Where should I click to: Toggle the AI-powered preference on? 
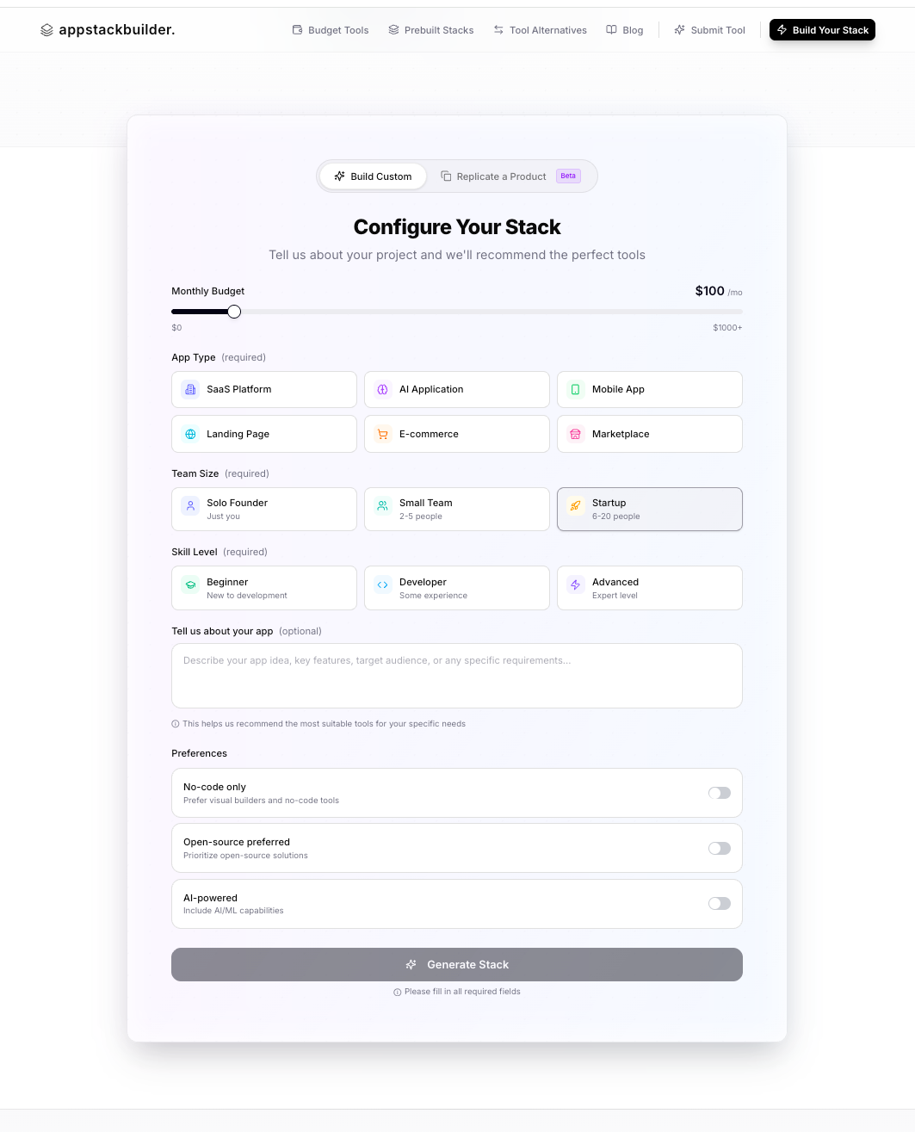click(x=719, y=903)
